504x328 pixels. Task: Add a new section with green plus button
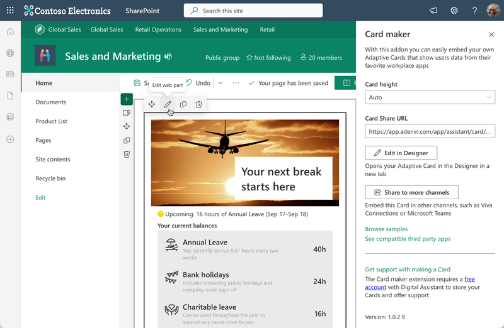[x=127, y=99]
